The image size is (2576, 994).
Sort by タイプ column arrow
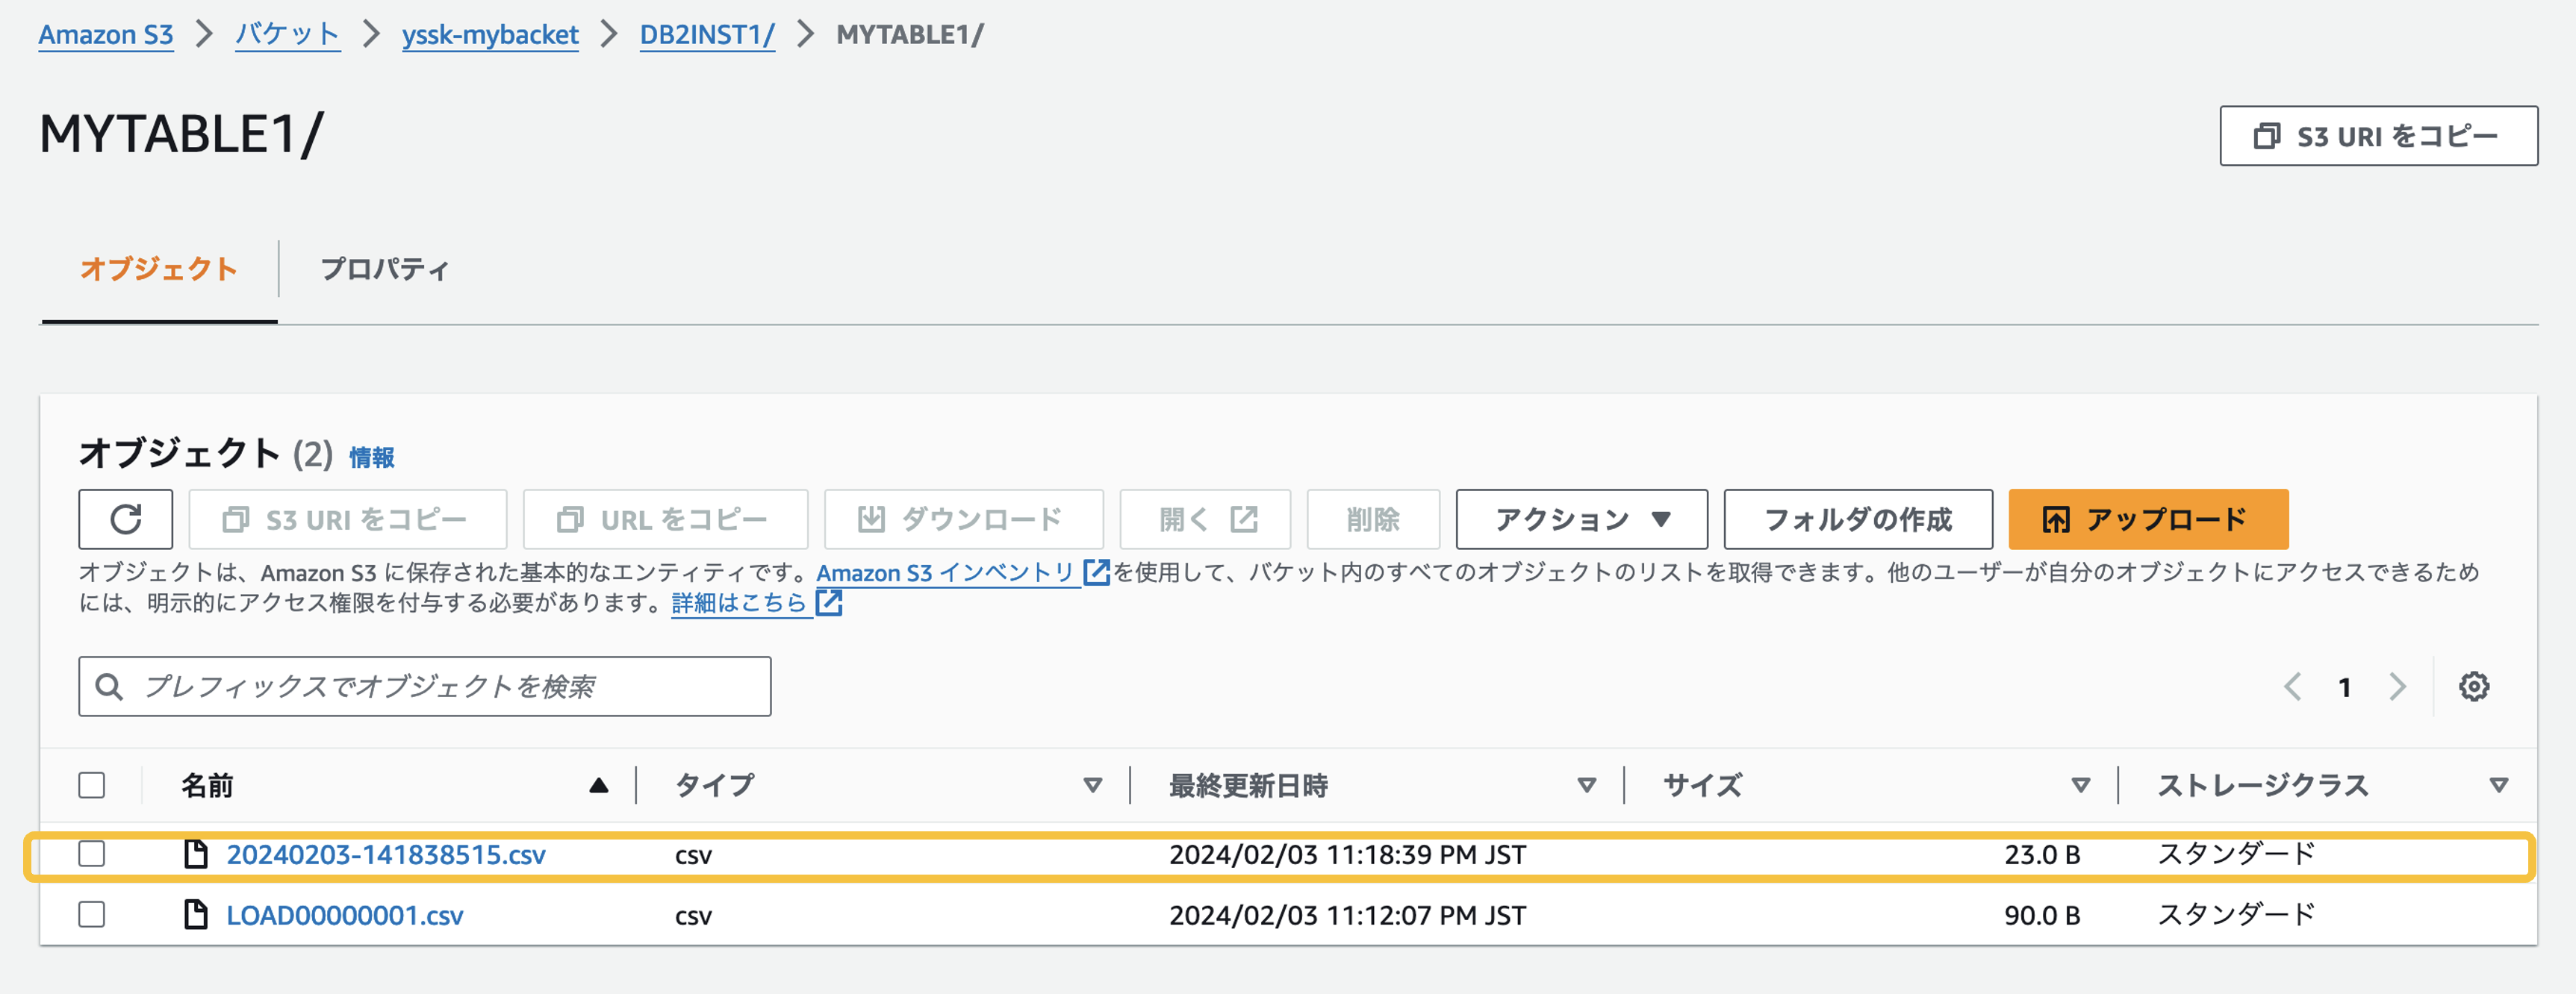(1092, 785)
